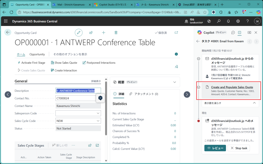Open the Salesperson Code dropdown
This screenshot has width=263, height=164.
tap(98, 113)
